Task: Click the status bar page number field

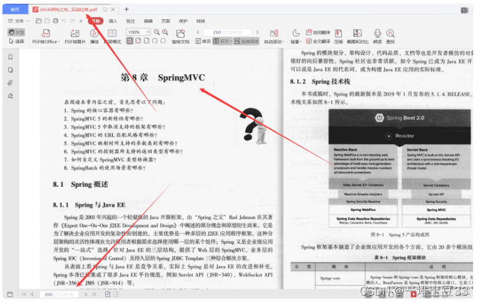Action: click(x=59, y=294)
